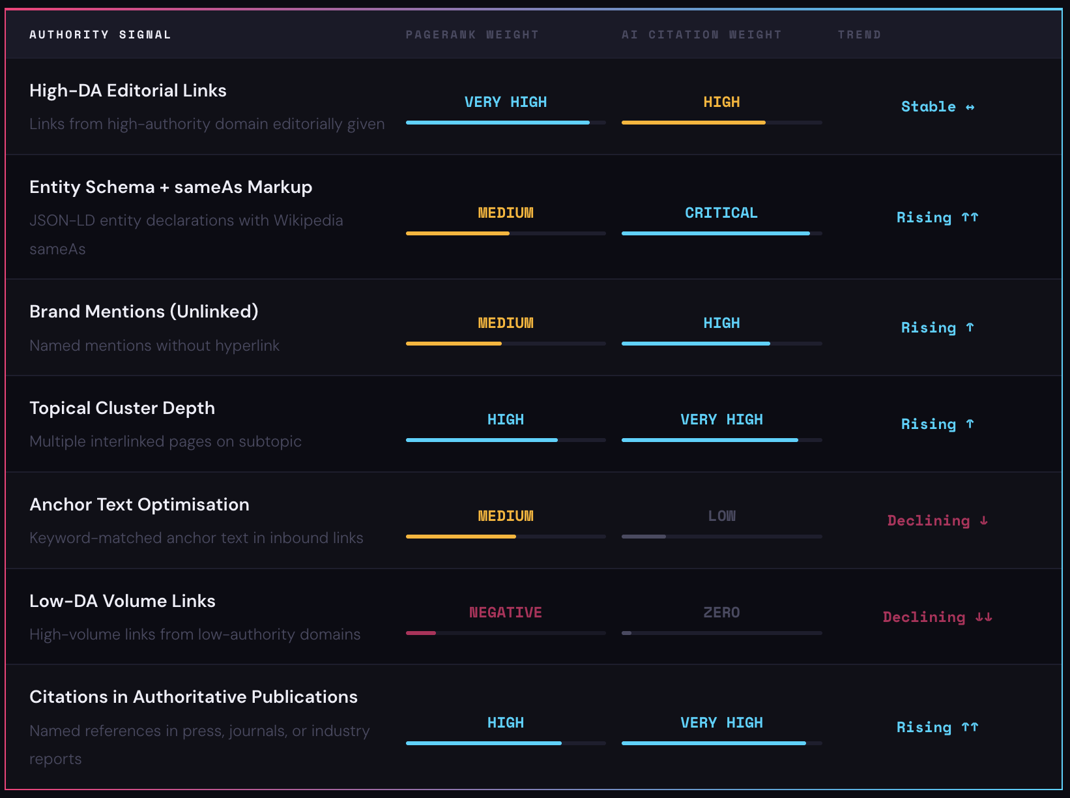The image size is (1070, 798).
Task: Open Entity Schema + sameAs Markup title
Action: coord(171,187)
